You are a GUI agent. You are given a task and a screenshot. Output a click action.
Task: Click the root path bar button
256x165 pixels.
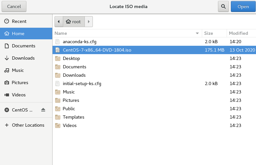(74, 22)
